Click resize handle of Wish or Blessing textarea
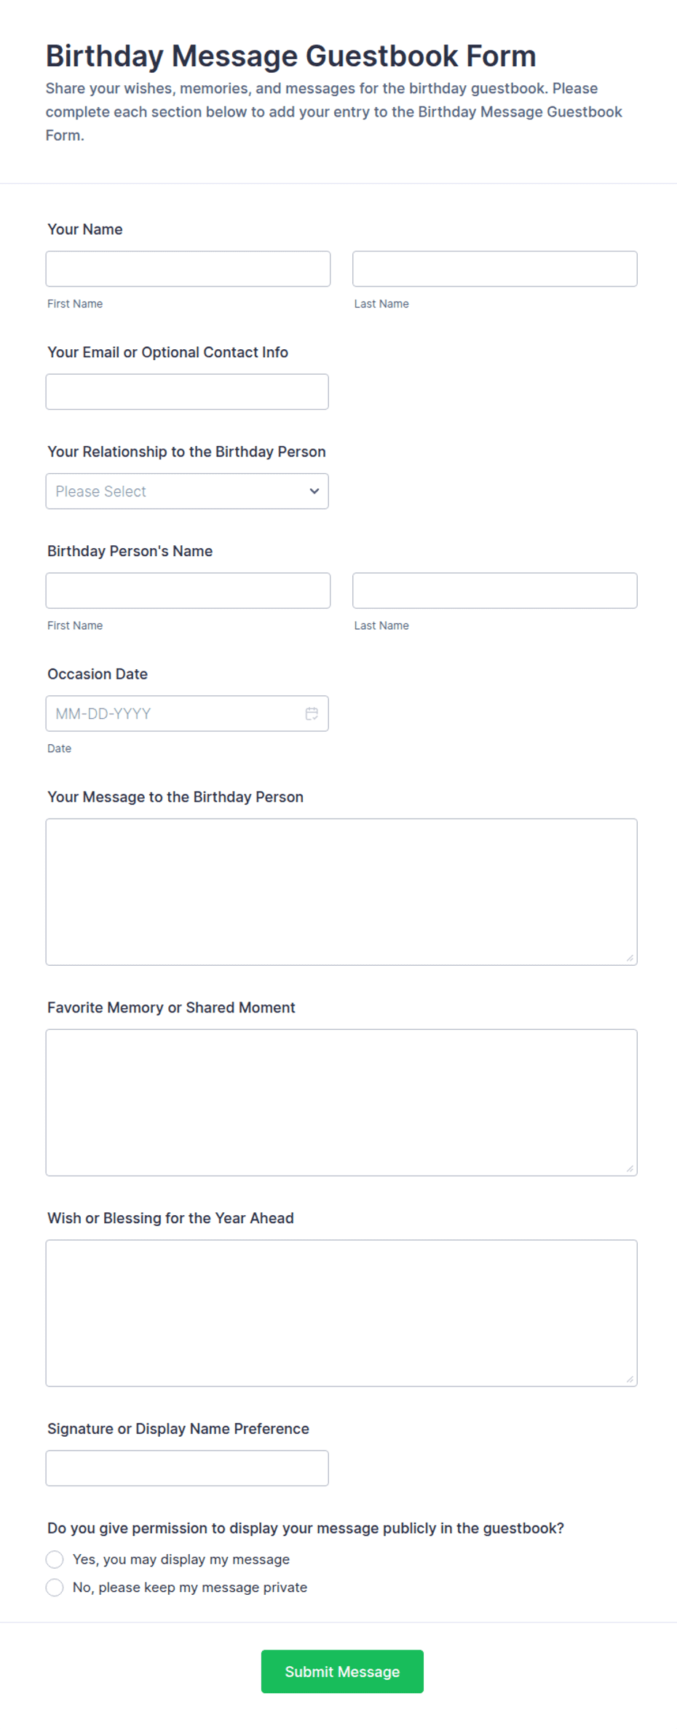677x1729 pixels. point(630,1379)
